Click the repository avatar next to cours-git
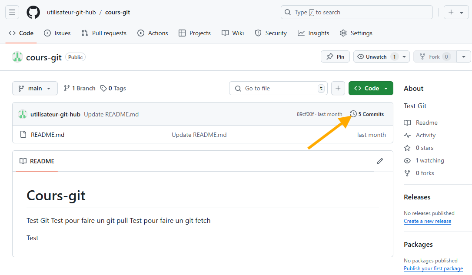Viewport: 472px width, 275px height. tap(17, 57)
